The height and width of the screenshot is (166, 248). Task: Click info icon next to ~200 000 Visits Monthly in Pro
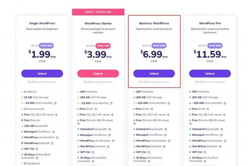click(225, 103)
